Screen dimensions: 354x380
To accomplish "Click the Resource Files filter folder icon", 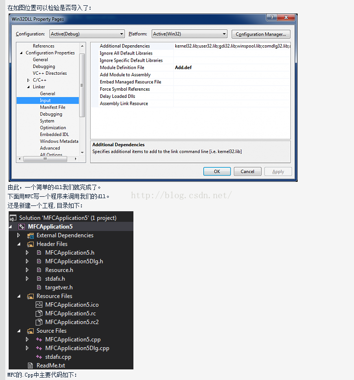I will pos(30,296).
